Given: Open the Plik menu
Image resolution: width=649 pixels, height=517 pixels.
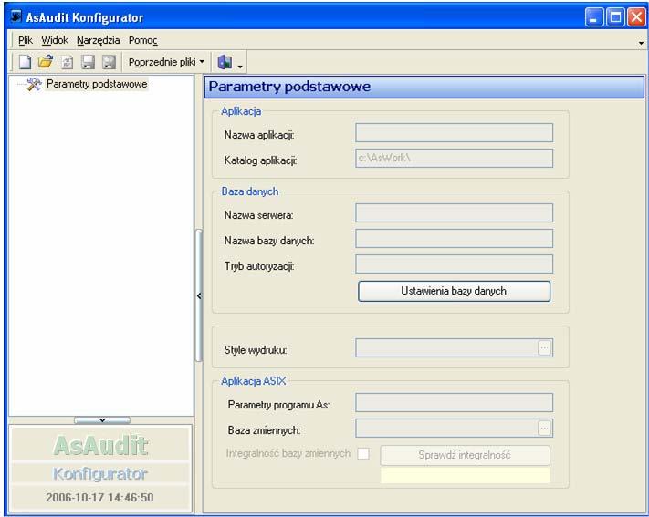Looking at the screenshot, I should click(26, 40).
